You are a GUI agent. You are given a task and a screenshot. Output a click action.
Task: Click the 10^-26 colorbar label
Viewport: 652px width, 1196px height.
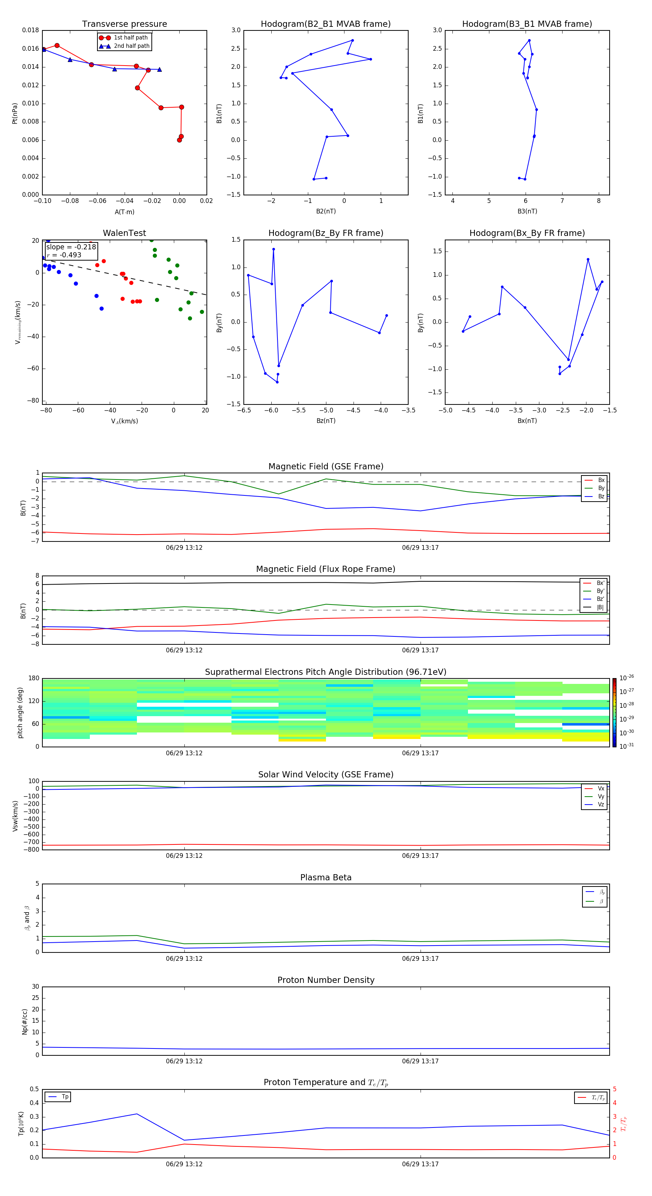click(627, 678)
